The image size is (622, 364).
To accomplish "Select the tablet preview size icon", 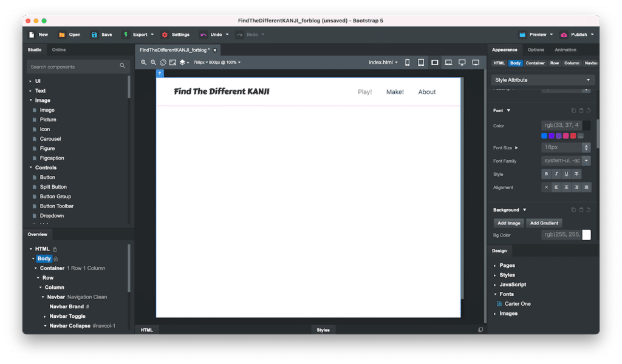I will tap(421, 62).
